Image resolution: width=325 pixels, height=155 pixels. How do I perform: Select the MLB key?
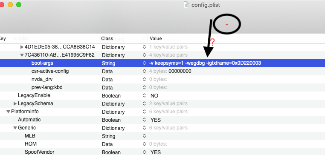click(30, 136)
